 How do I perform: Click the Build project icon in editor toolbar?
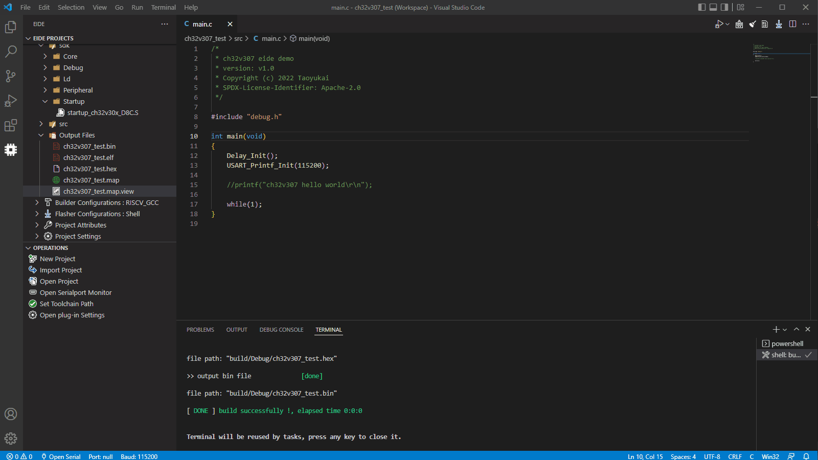point(739,24)
